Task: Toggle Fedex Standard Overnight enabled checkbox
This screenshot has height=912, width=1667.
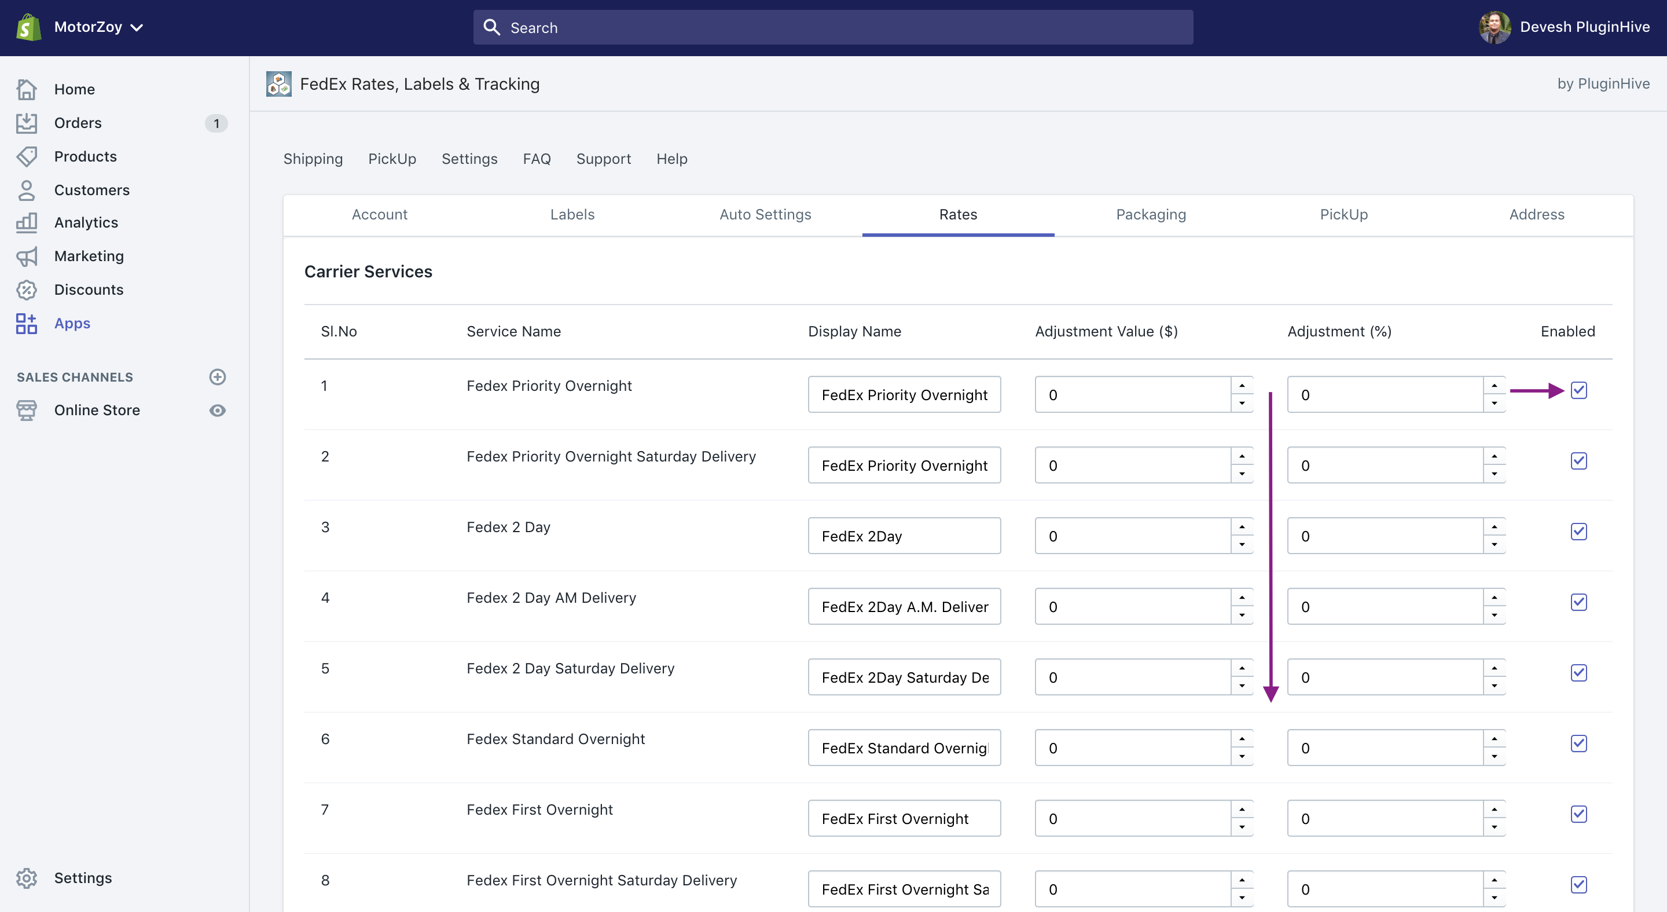Action: click(1579, 743)
